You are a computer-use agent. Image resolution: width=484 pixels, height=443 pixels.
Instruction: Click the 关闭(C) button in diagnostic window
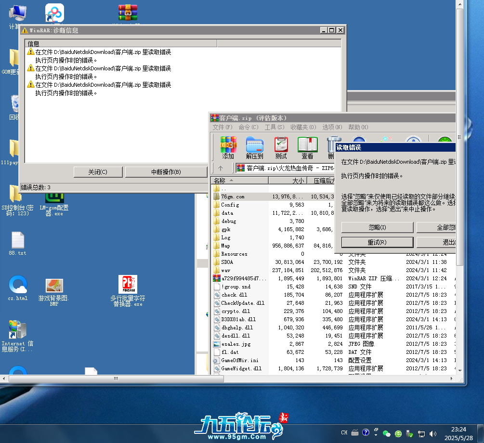98,172
